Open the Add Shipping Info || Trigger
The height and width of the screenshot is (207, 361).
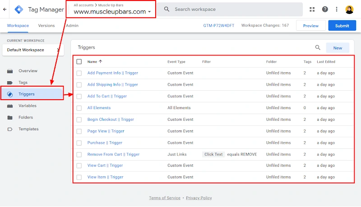pos(112,85)
